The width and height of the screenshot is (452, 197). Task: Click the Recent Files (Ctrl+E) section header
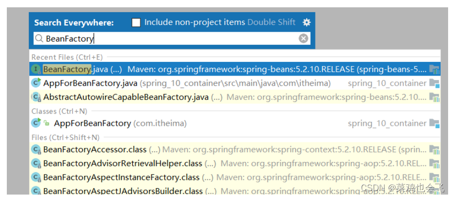click(67, 57)
